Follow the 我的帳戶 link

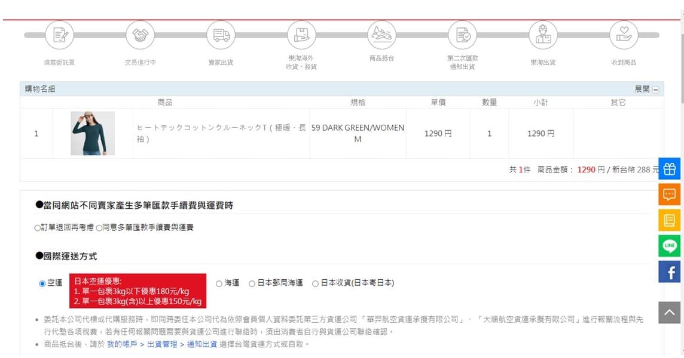pos(122,344)
